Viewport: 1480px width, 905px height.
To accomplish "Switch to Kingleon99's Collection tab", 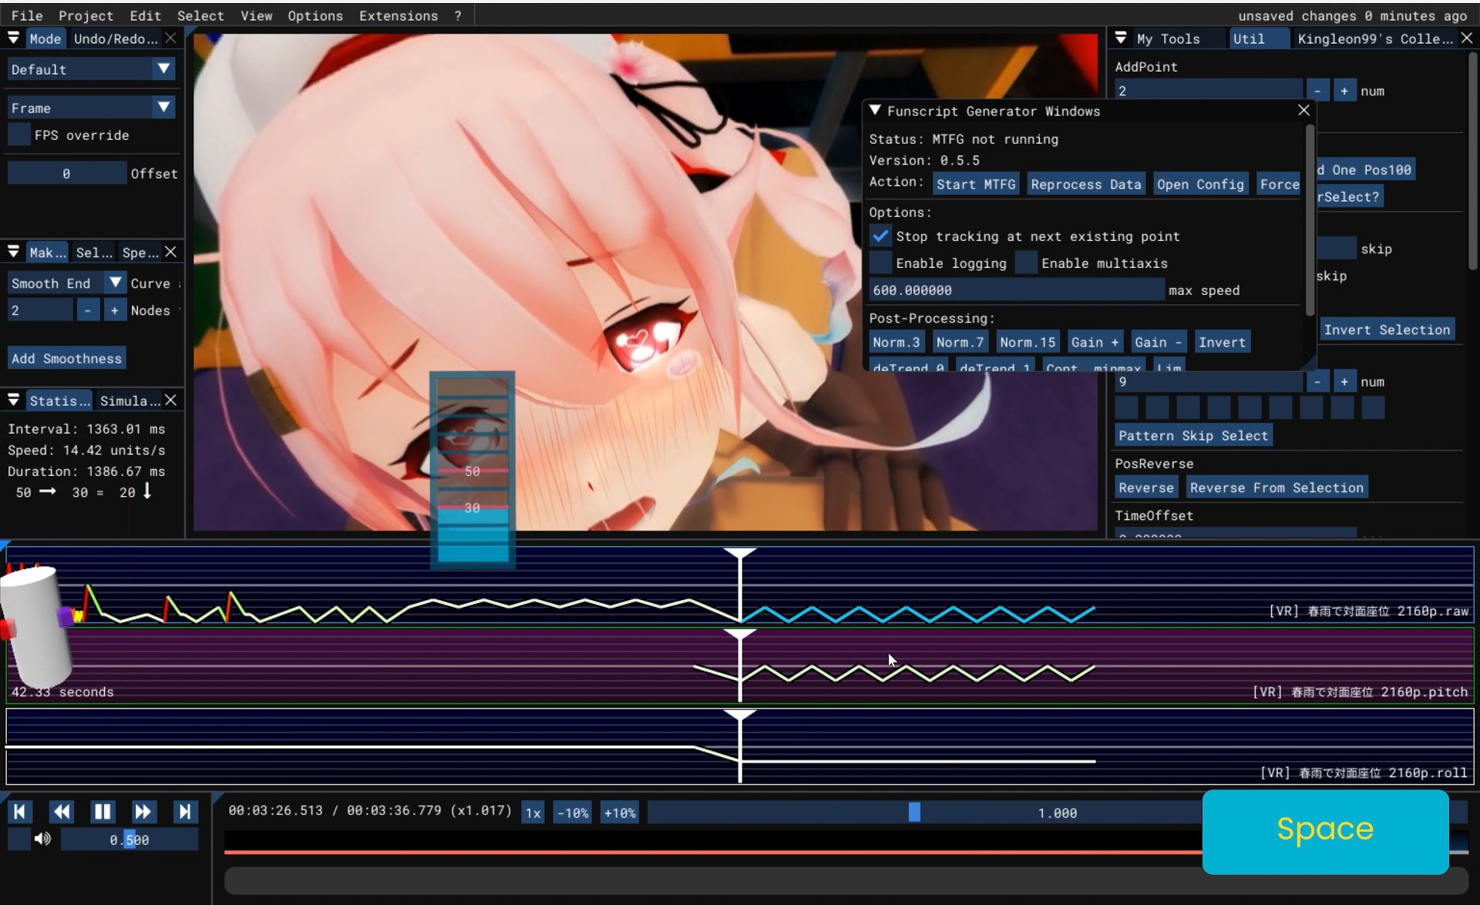I will [1375, 39].
